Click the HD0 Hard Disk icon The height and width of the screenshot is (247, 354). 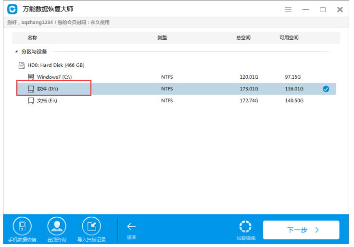[22, 65]
